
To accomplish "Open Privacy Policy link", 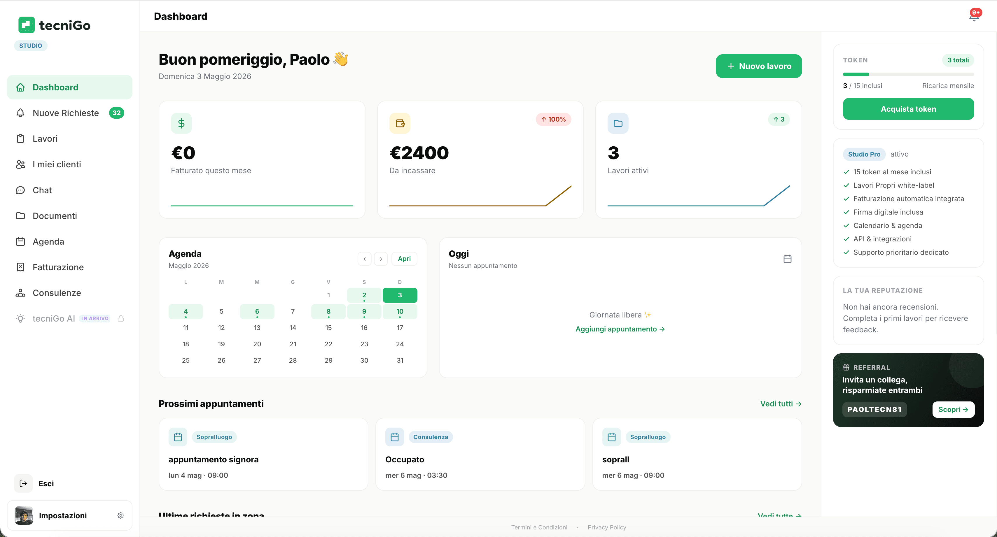I will point(607,527).
